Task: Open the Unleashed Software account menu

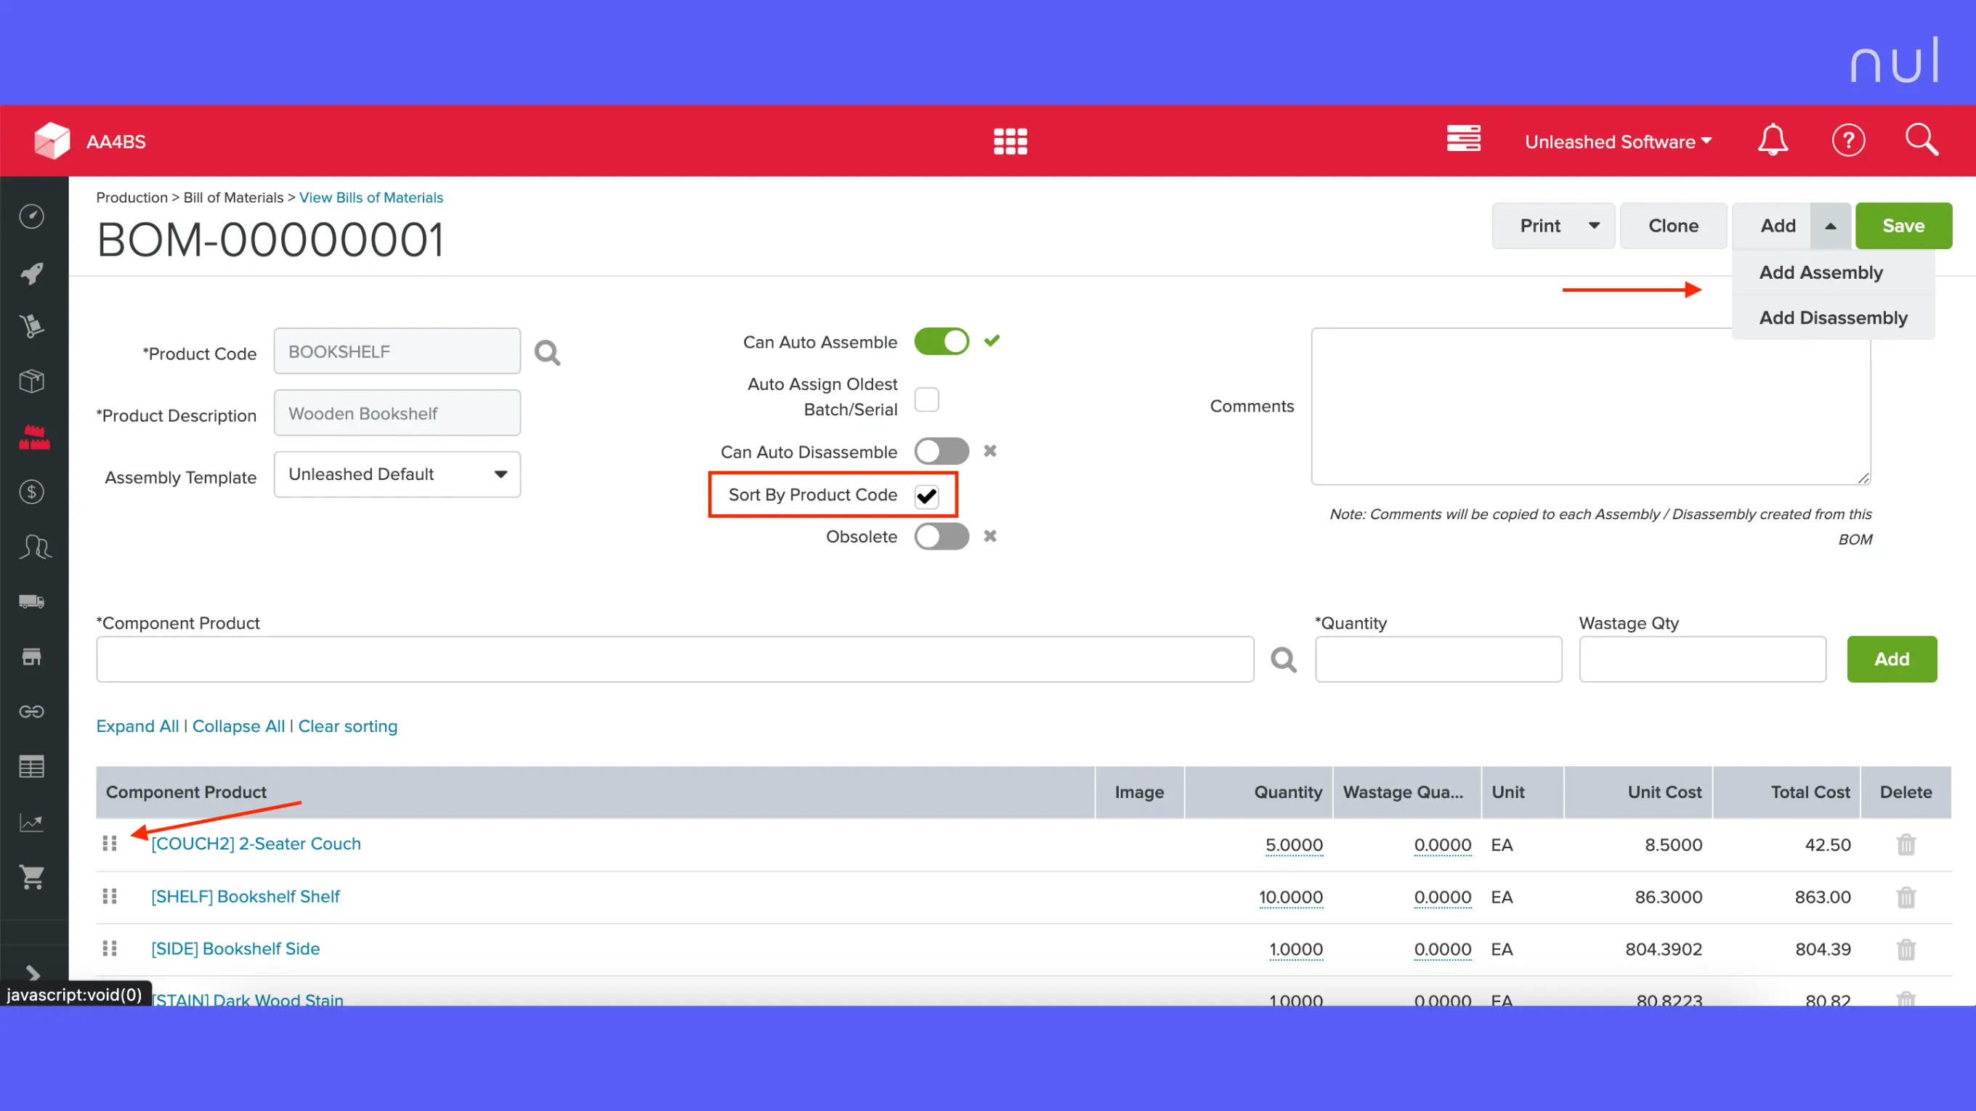Action: (1618, 141)
